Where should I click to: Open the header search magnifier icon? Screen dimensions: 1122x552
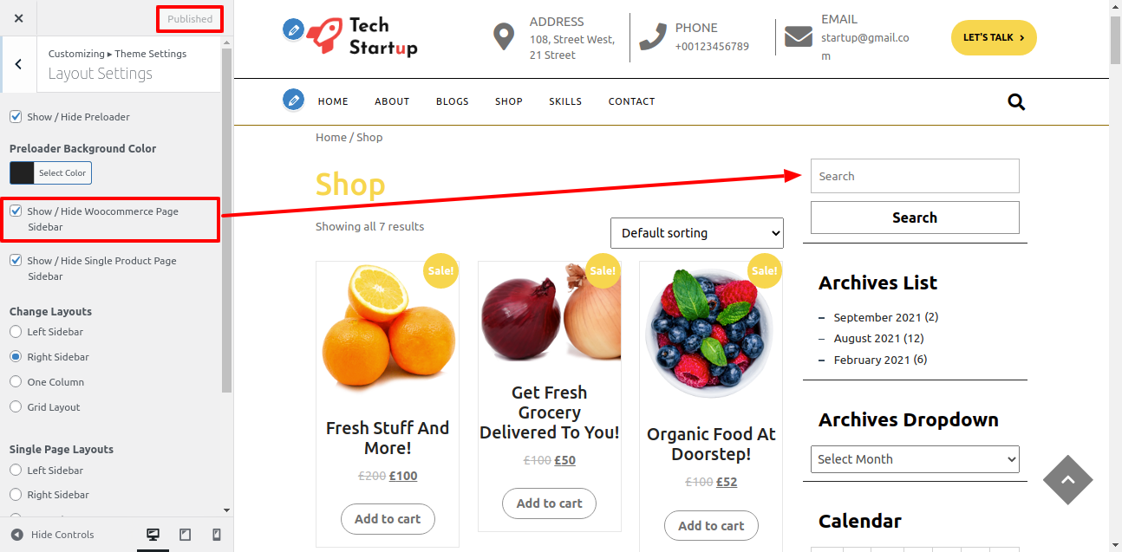(1016, 102)
